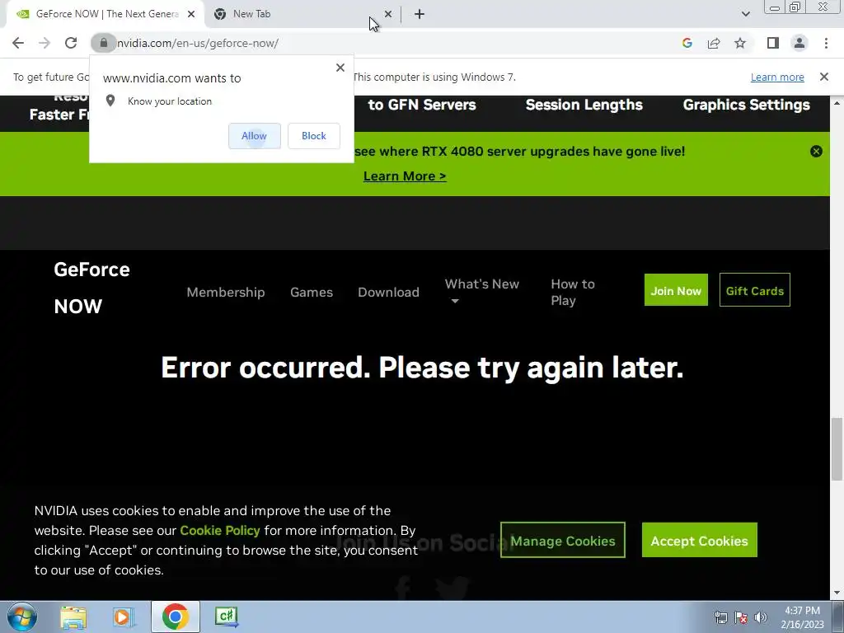Open the Cookie Policy link
Screen dimensions: 844x633
point(219,531)
